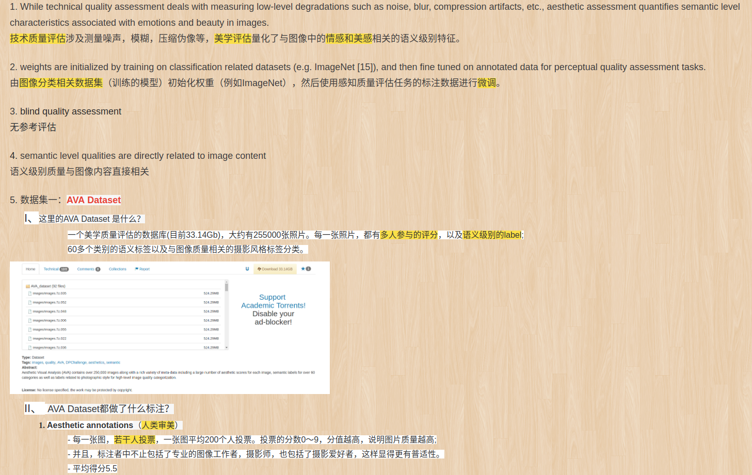Click the 'DPChallenge' tag link
The width and height of the screenshot is (752, 475).
76,363
